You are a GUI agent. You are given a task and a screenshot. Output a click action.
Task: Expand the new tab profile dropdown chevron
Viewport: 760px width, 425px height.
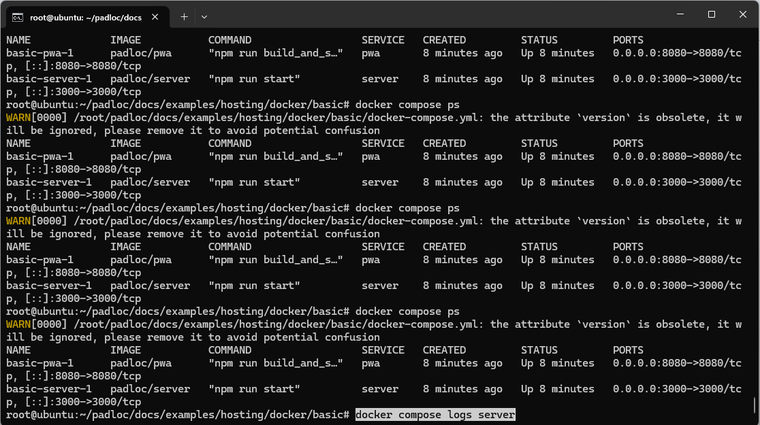point(204,17)
